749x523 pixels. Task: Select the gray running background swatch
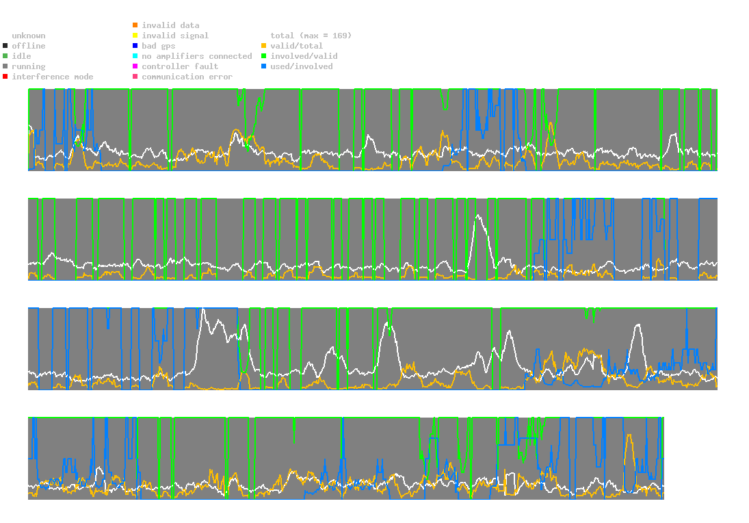click(x=5, y=66)
